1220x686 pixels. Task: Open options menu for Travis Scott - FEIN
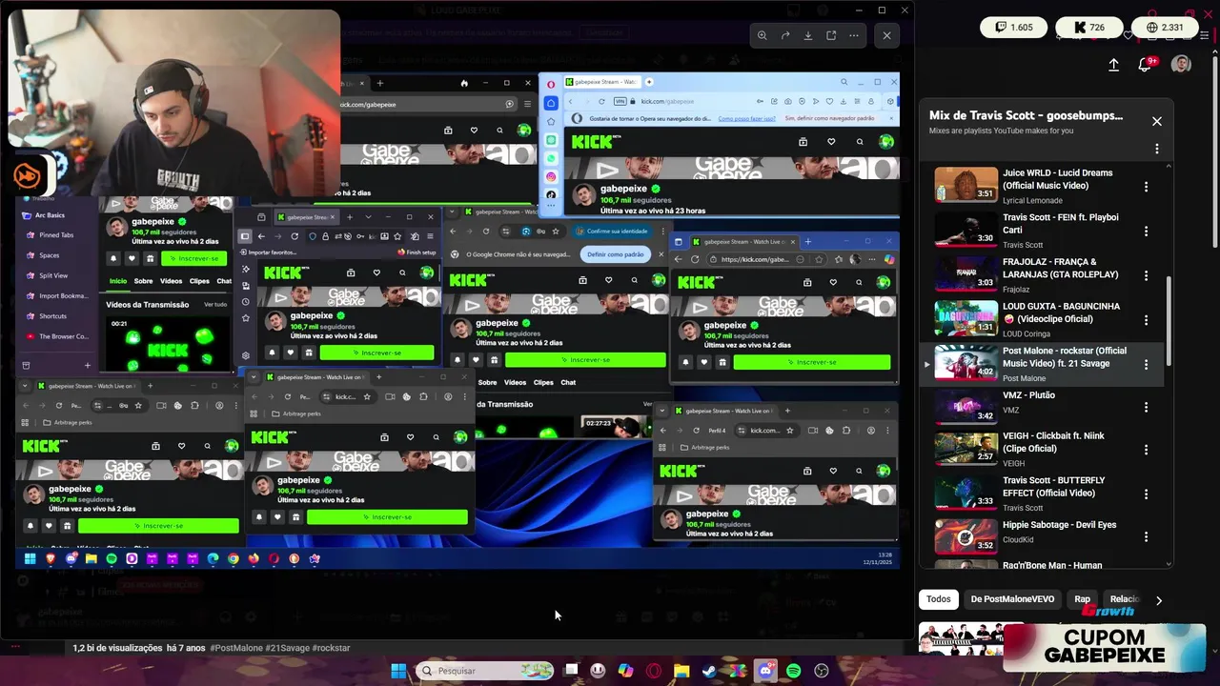1146,231
